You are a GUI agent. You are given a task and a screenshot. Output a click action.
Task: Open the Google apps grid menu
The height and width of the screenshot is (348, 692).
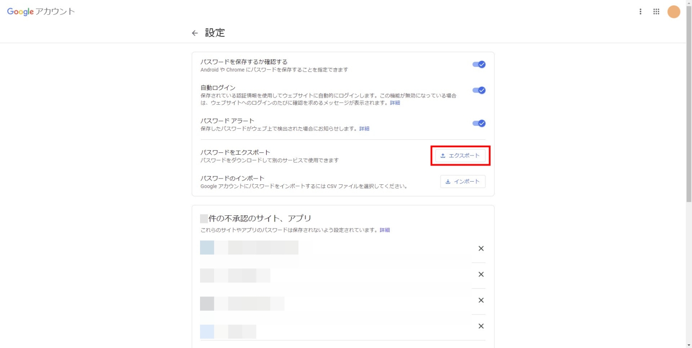pyautogui.click(x=656, y=12)
